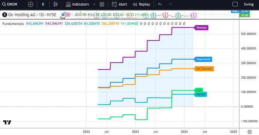Click the add symbol plus icon

30,4
